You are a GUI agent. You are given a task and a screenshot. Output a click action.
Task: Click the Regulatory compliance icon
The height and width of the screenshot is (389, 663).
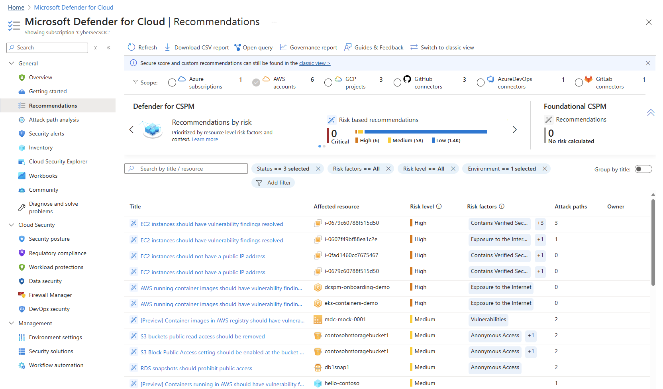coord(22,253)
